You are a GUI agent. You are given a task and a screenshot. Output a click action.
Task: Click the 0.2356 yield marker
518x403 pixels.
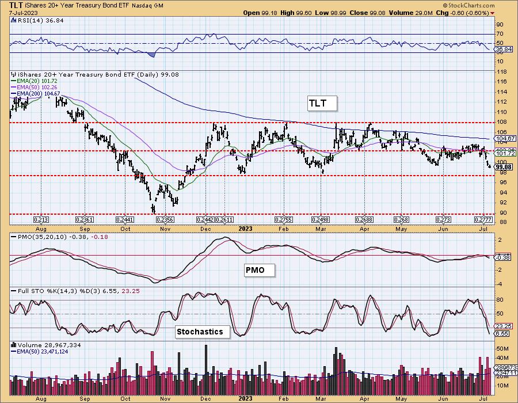tap(165, 220)
